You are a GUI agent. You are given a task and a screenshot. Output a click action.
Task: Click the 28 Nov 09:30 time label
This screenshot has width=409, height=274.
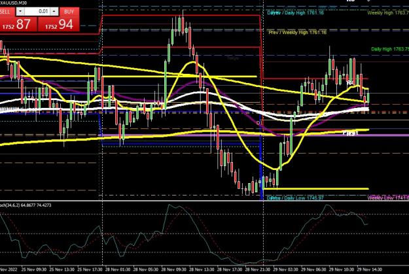click(173, 269)
